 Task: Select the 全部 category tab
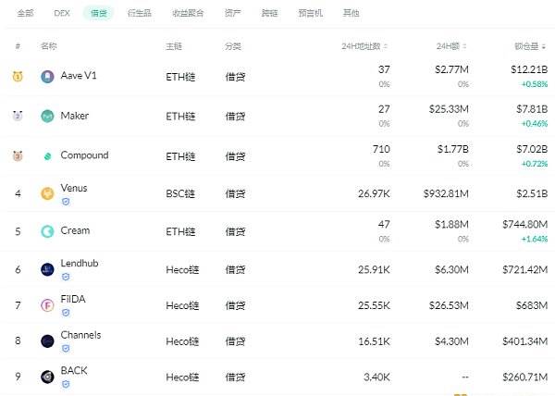[26, 14]
